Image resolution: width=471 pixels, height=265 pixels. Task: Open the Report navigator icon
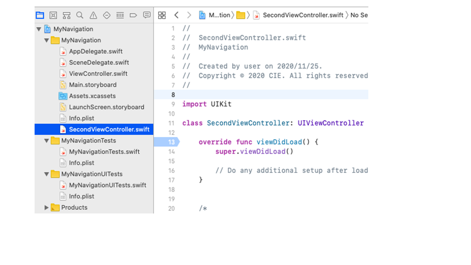point(147,15)
